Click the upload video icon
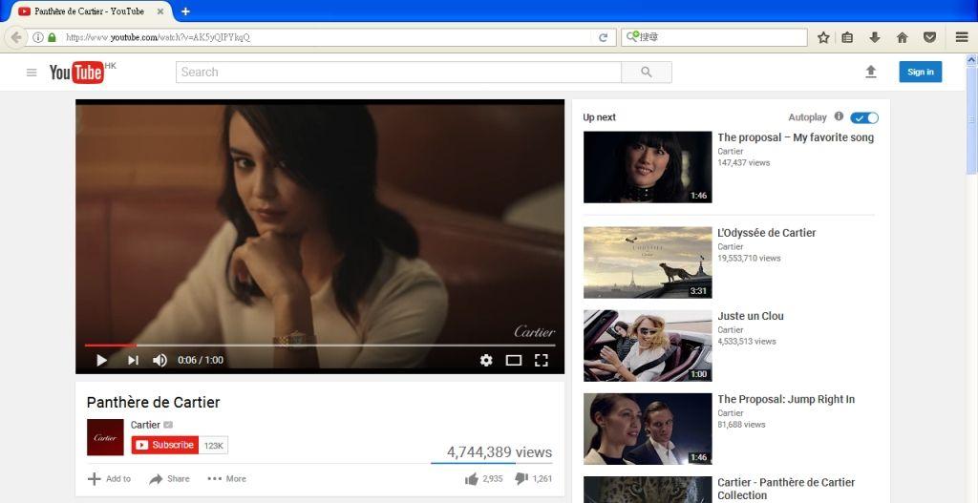This screenshot has height=503, width=978. pyautogui.click(x=871, y=72)
